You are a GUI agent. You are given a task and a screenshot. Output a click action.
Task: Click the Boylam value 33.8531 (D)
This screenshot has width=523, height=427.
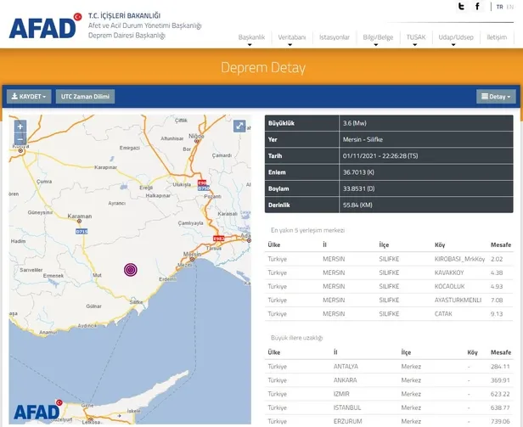coord(358,188)
